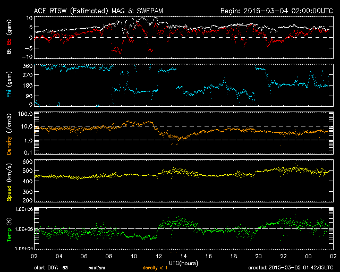Click the 'Density (/cm3)' axis label
This screenshot has height=272, width=340.
point(9,134)
